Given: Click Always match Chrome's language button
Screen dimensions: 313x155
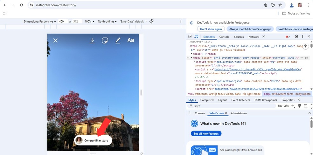Looking at the screenshot, I should point(250,29).
